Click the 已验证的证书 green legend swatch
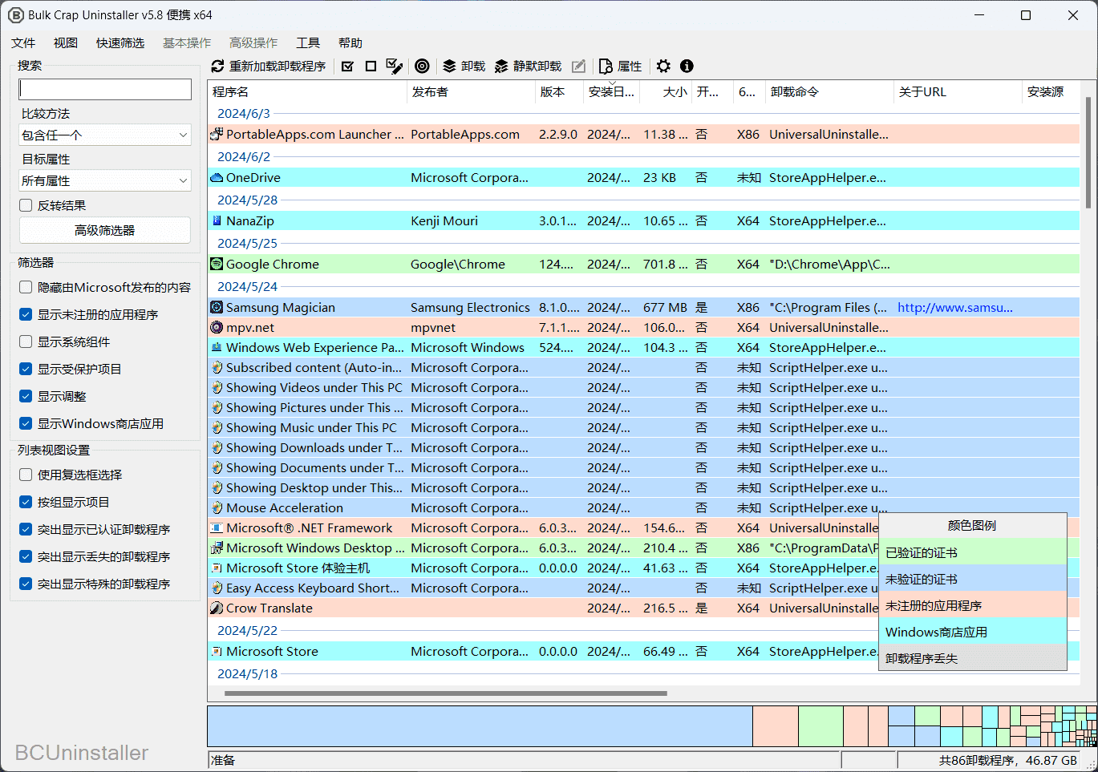The image size is (1098, 772). tap(973, 552)
